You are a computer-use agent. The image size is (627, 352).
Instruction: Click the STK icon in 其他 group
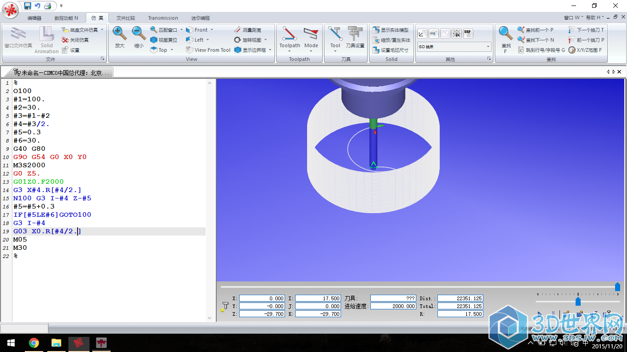456,33
